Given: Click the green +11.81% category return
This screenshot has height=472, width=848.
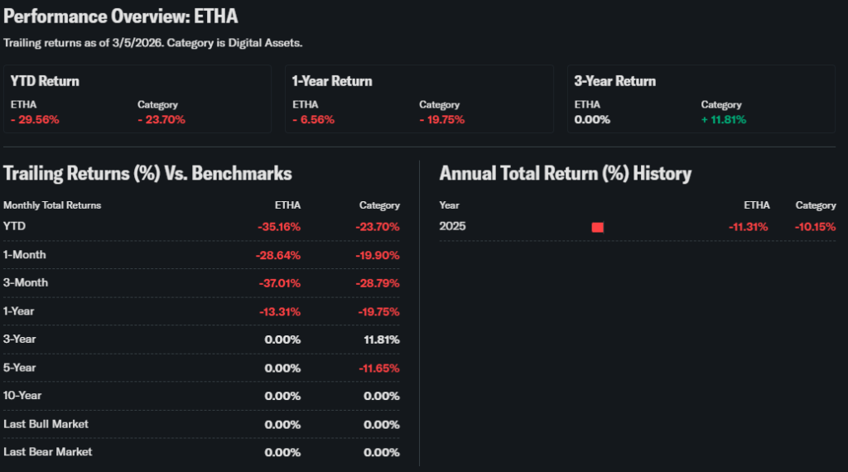Looking at the screenshot, I should click(723, 119).
